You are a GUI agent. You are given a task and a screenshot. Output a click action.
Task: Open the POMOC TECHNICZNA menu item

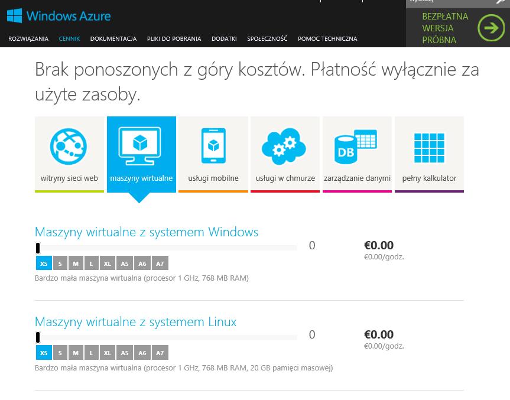coord(327,38)
